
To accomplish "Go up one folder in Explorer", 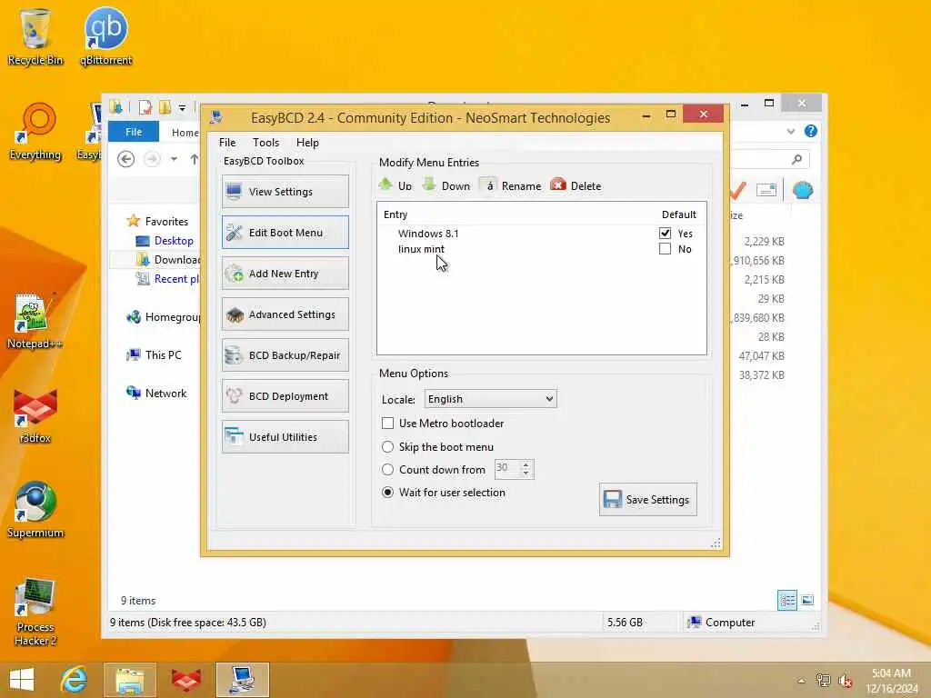I will pyautogui.click(x=195, y=159).
